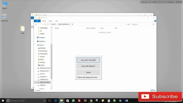Click Copy with TeraCopy button
This screenshot has height=103, width=183.
pos(88,60)
